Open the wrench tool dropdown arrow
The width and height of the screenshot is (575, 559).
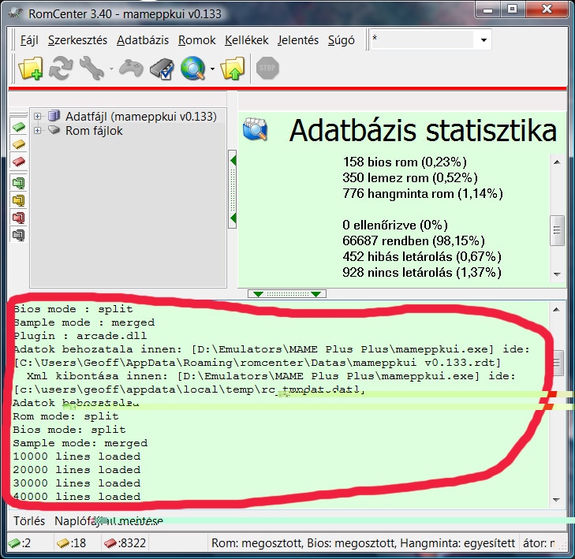click(x=111, y=69)
